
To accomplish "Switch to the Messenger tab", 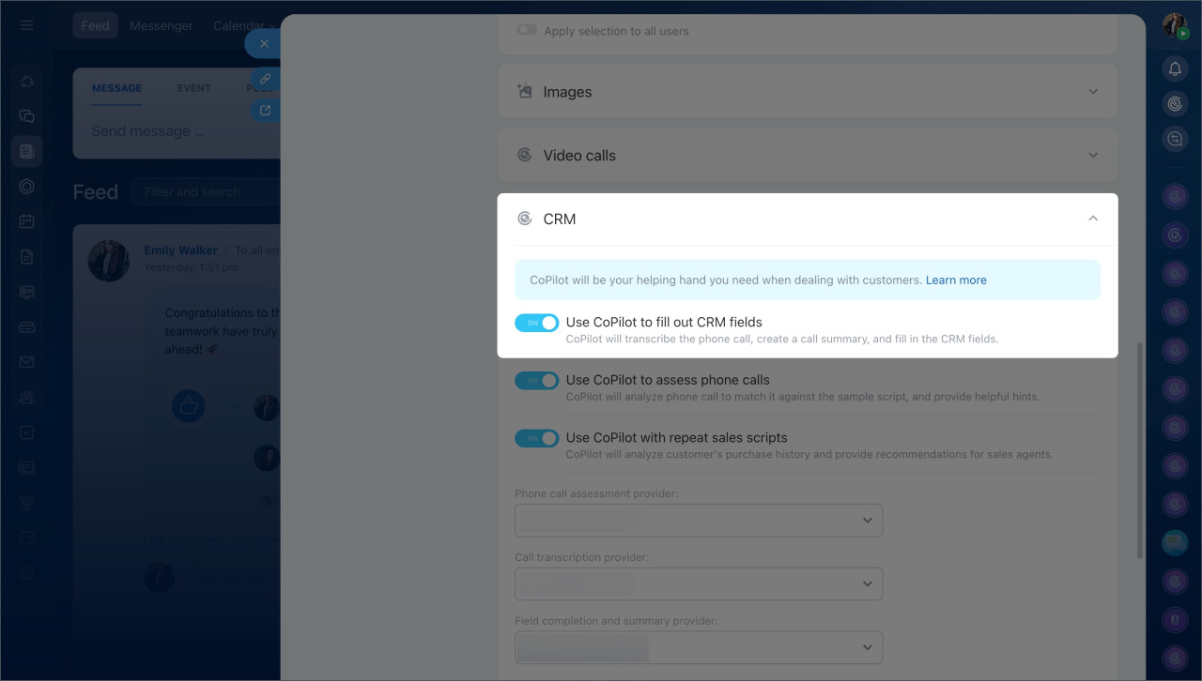I will [162, 25].
